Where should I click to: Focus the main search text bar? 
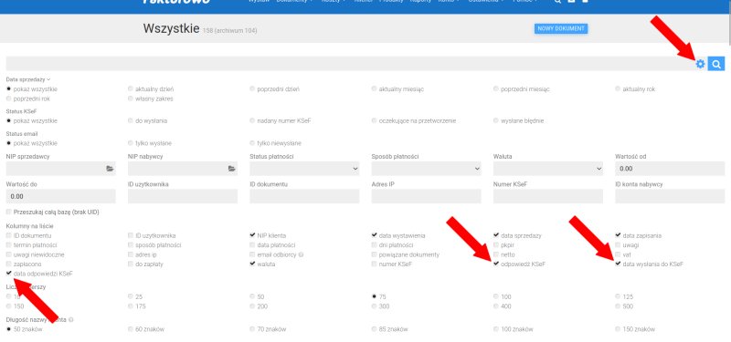tap(349, 64)
